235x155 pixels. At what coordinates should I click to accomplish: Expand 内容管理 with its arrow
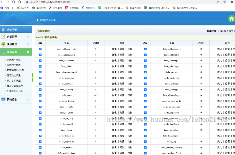tap(28, 37)
